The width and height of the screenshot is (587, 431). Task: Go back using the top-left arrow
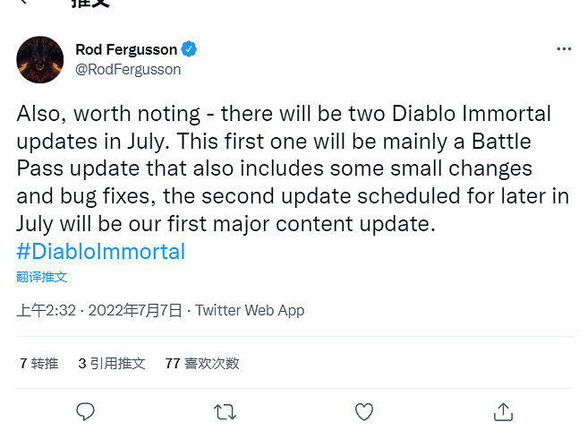[23, 3]
